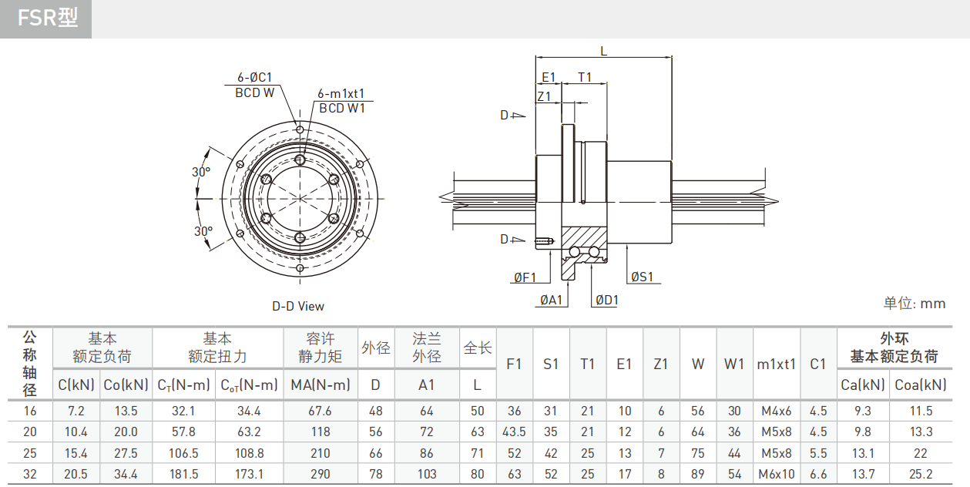
Task: Click the center of the circular flange drawing
Action: tap(300, 197)
